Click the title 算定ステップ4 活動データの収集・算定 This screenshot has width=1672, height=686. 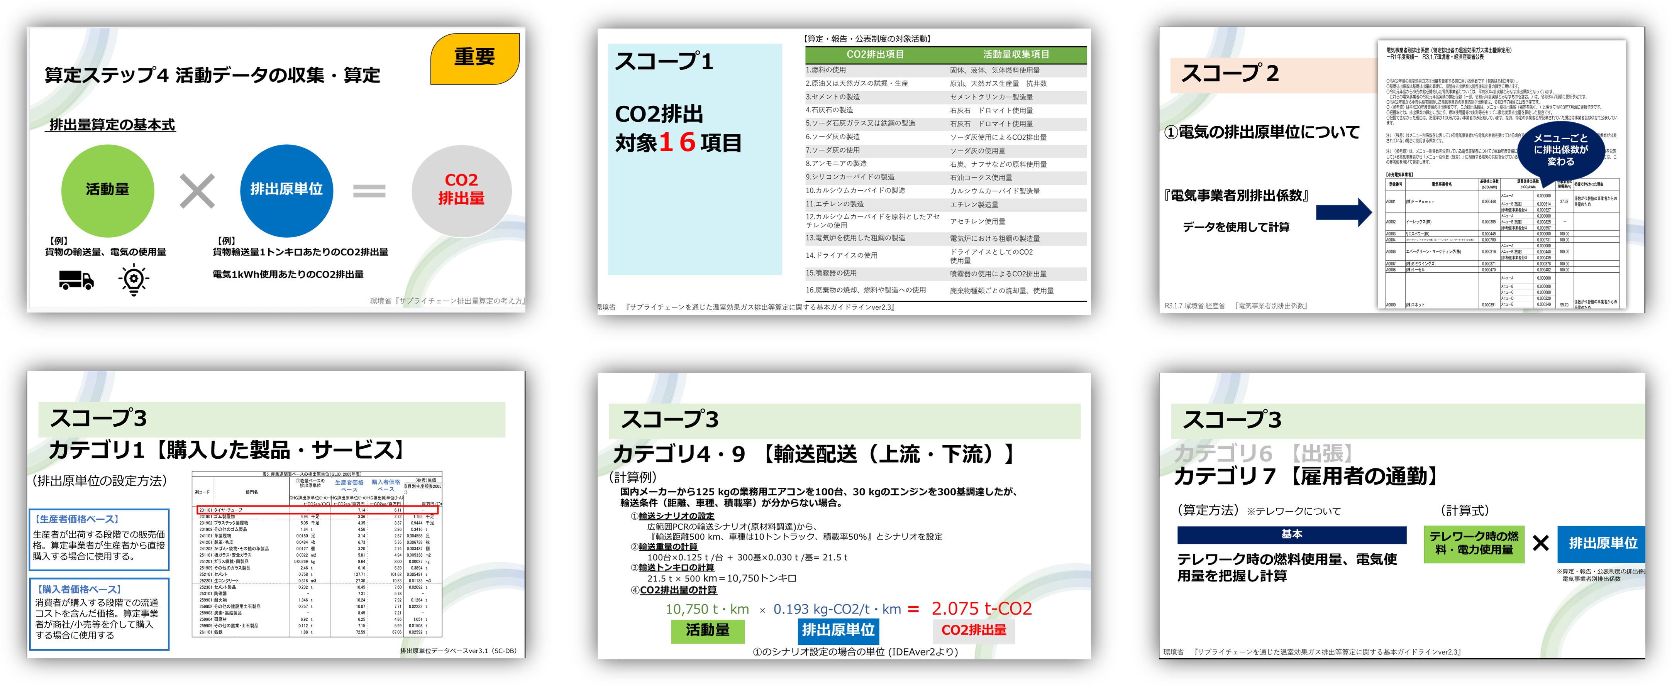pyautogui.click(x=212, y=76)
